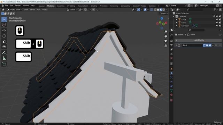223x125 pixels.
Task: Disable Circle in renders via camera icon
Action: (x=220, y=19)
